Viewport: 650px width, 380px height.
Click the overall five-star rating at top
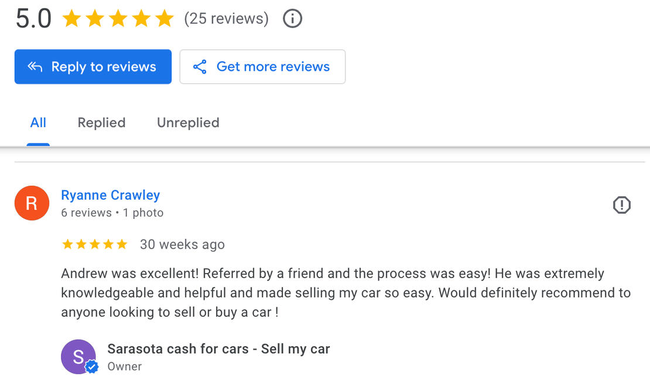118,19
